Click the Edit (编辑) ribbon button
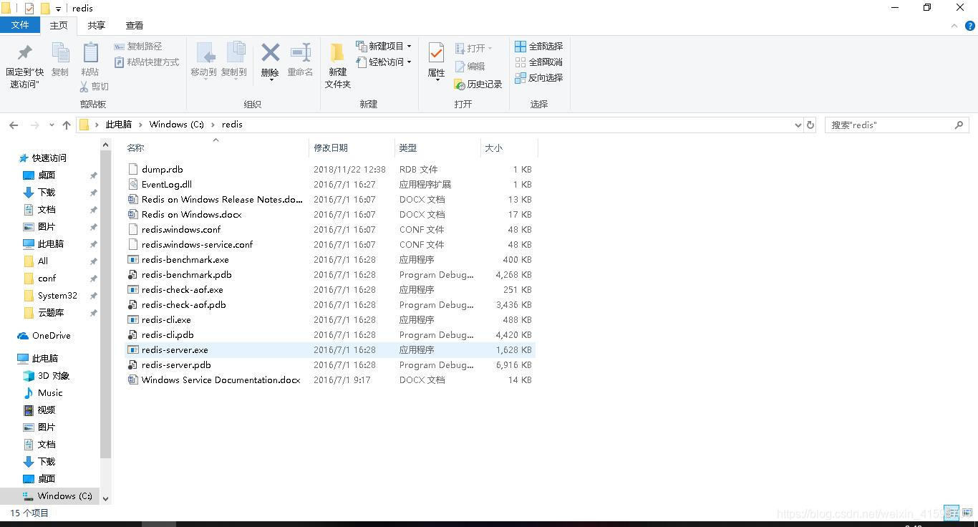Viewport: 978px width, 527px height. pos(470,67)
